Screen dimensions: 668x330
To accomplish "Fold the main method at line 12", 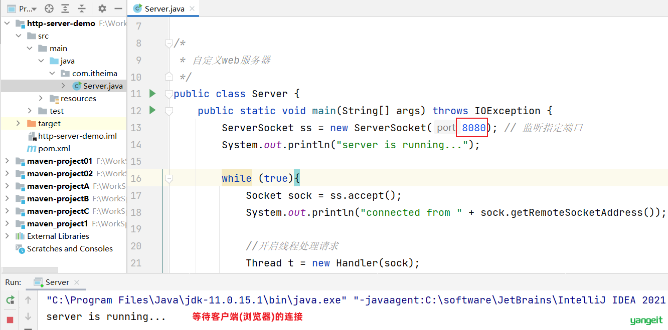I will (x=169, y=111).
